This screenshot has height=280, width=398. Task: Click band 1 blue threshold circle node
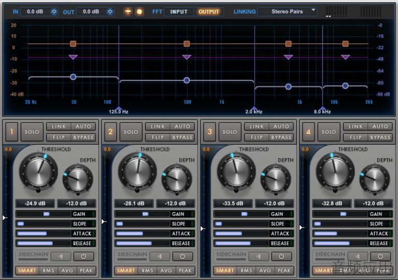73,77
